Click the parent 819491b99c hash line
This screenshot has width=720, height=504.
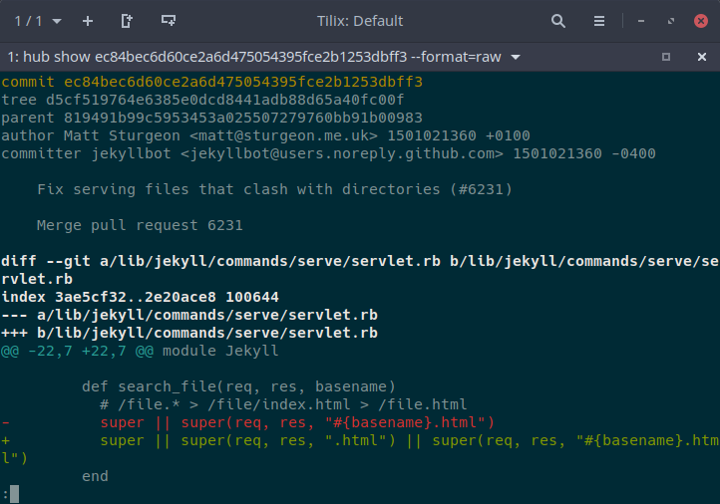point(211,118)
